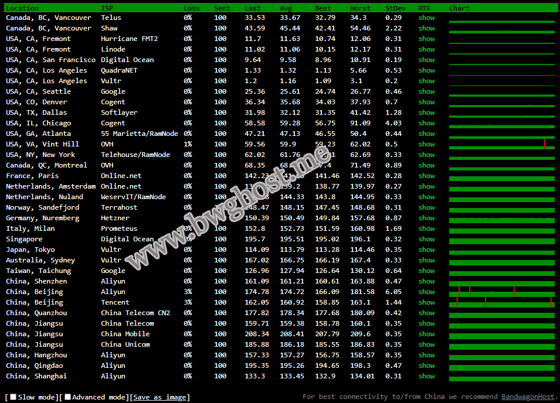
Task: Select the 91.09 worst value for Chicago
Action: [x=361, y=123]
